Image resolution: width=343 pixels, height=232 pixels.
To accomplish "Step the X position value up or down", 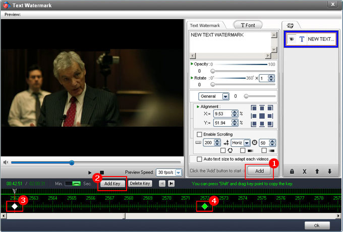I will click(x=235, y=113).
